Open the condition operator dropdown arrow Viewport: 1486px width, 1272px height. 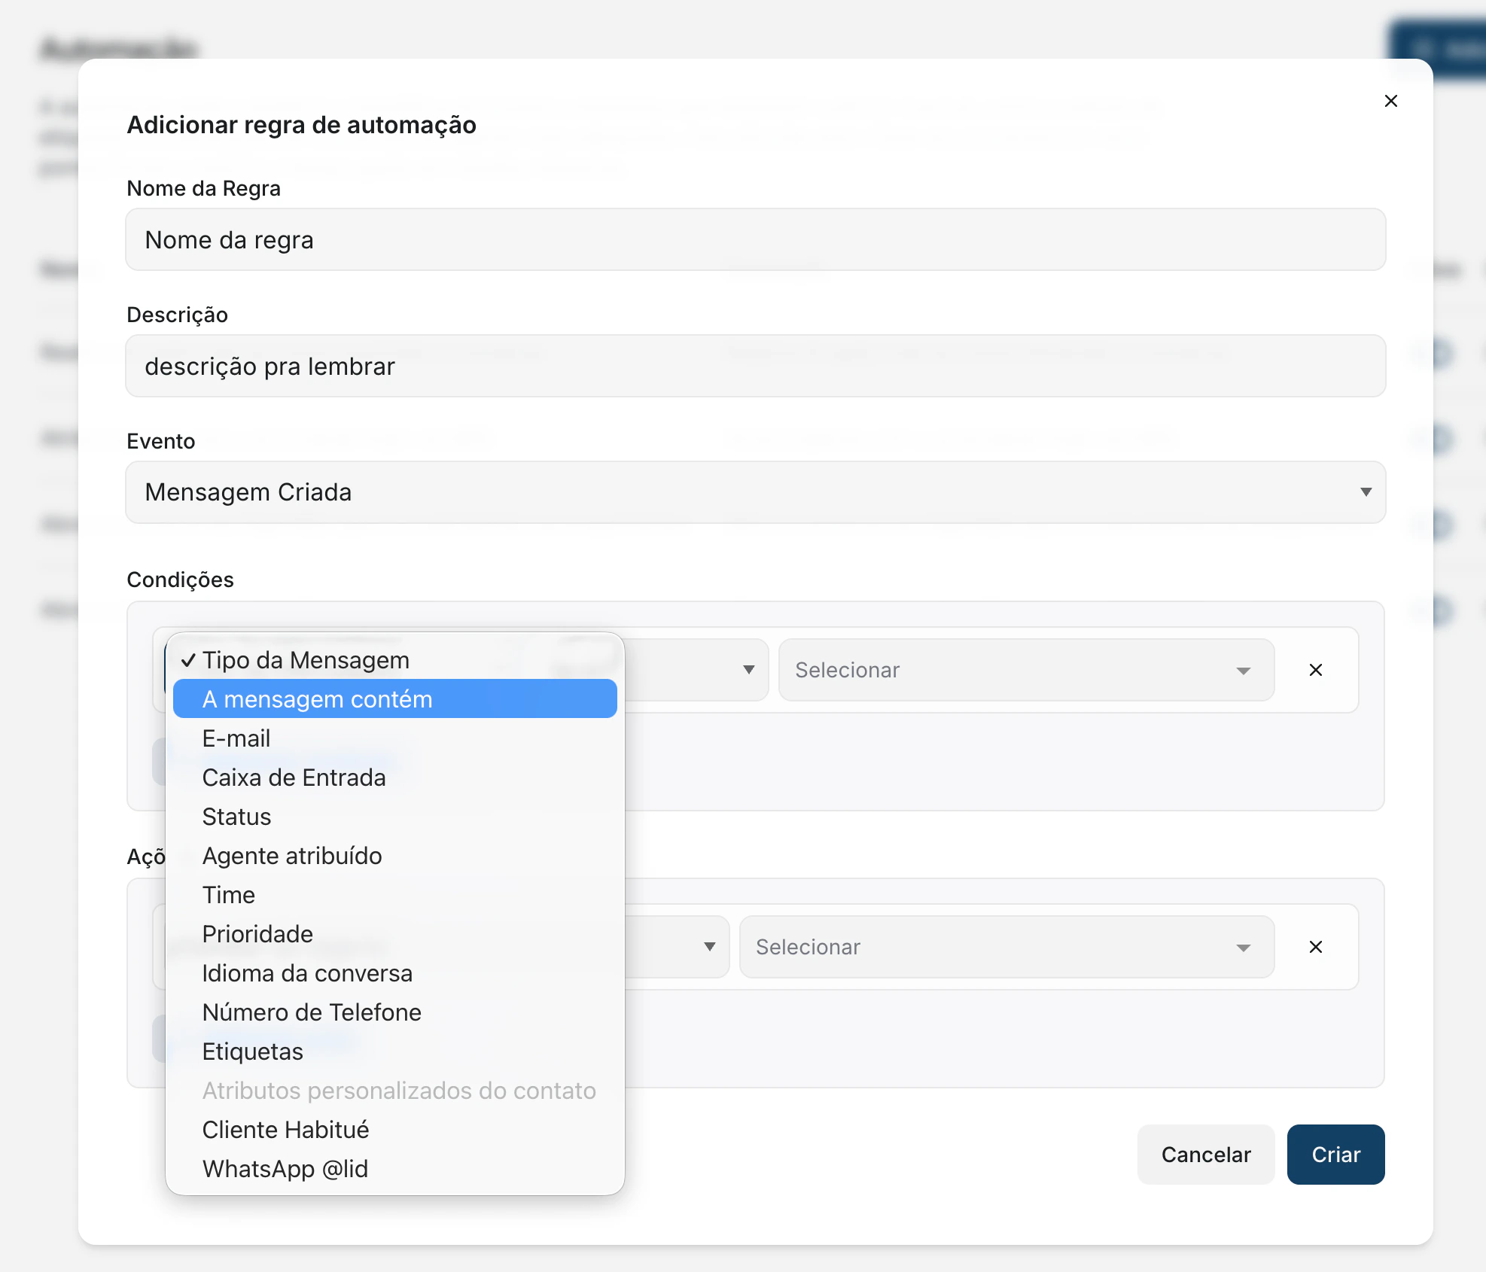(x=748, y=670)
